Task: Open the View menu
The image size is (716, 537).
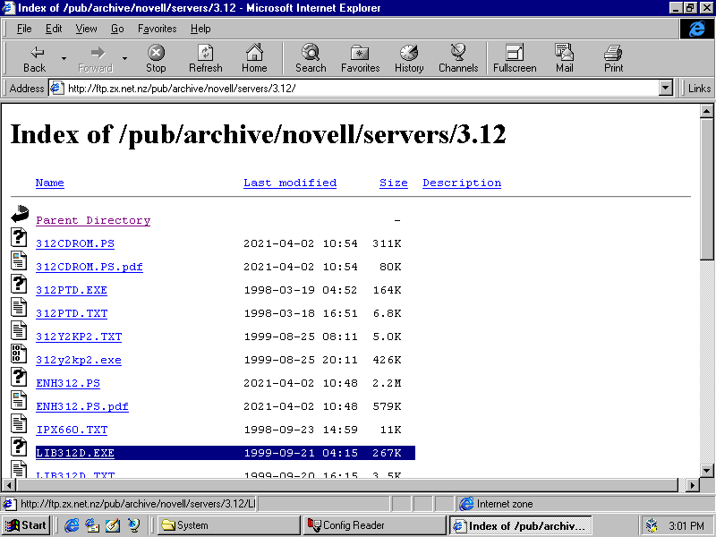Action: (x=86, y=29)
